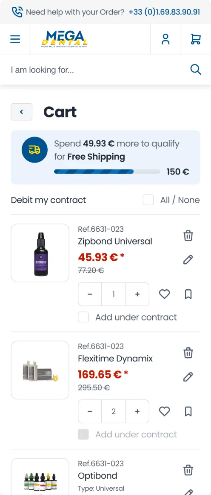The image size is (211, 495).
Task: Open the Zipbond Universal product name
Action: pos(115,242)
